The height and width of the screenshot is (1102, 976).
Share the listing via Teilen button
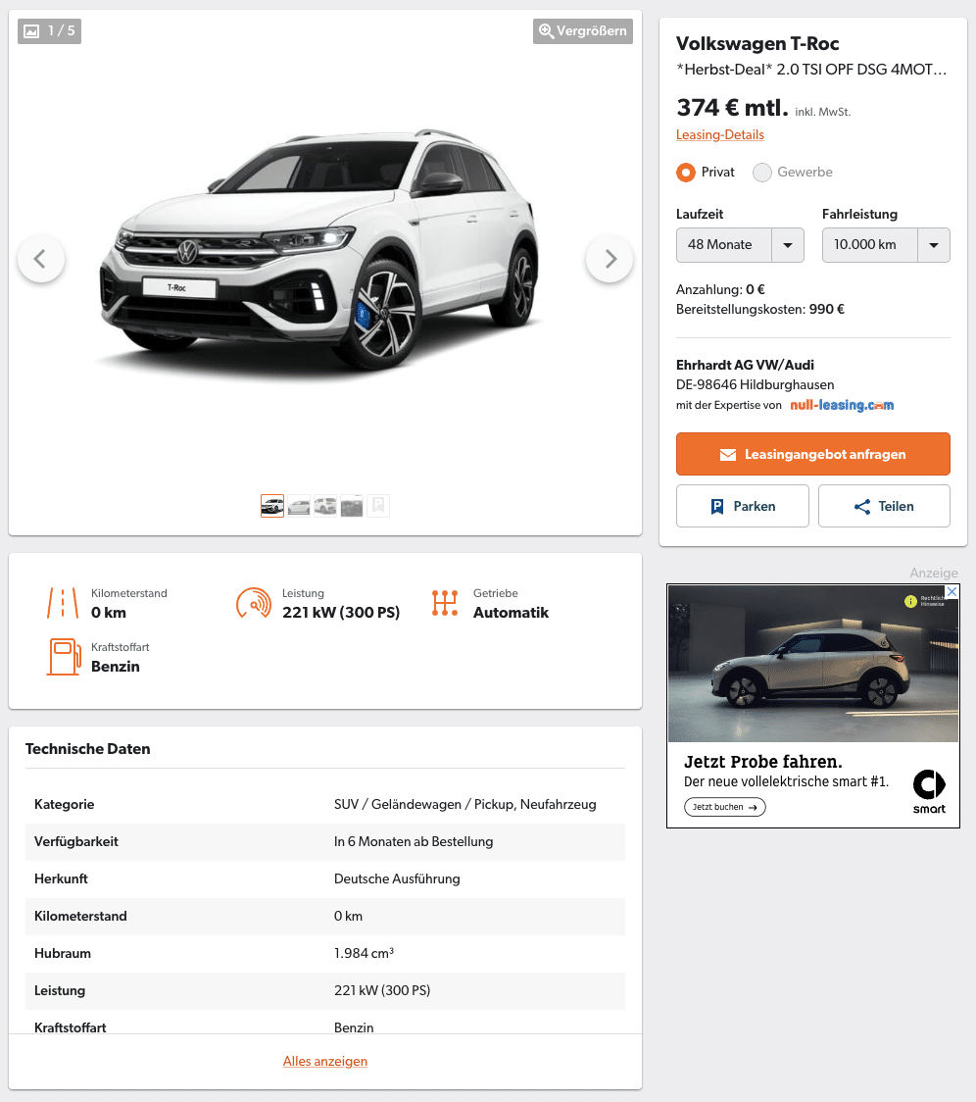(x=884, y=506)
